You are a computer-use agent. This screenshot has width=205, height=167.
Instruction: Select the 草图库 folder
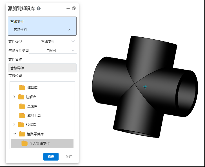(32, 106)
